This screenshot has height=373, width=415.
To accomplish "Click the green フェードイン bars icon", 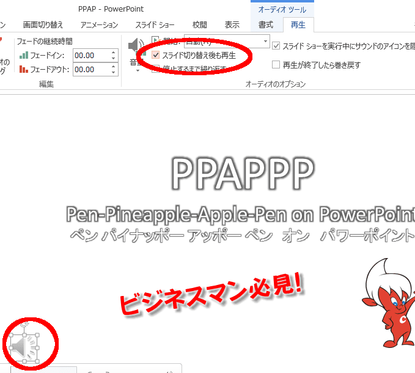I will (24, 55).
